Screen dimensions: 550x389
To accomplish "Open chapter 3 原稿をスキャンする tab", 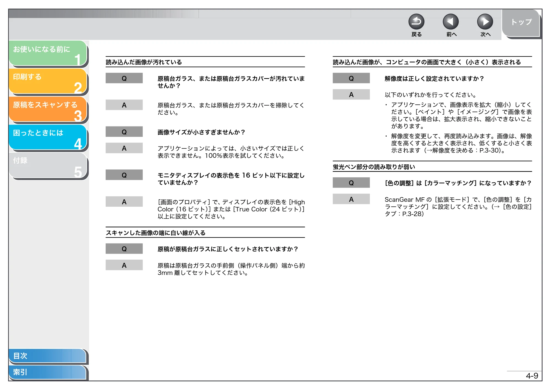I will coord(48,109).
